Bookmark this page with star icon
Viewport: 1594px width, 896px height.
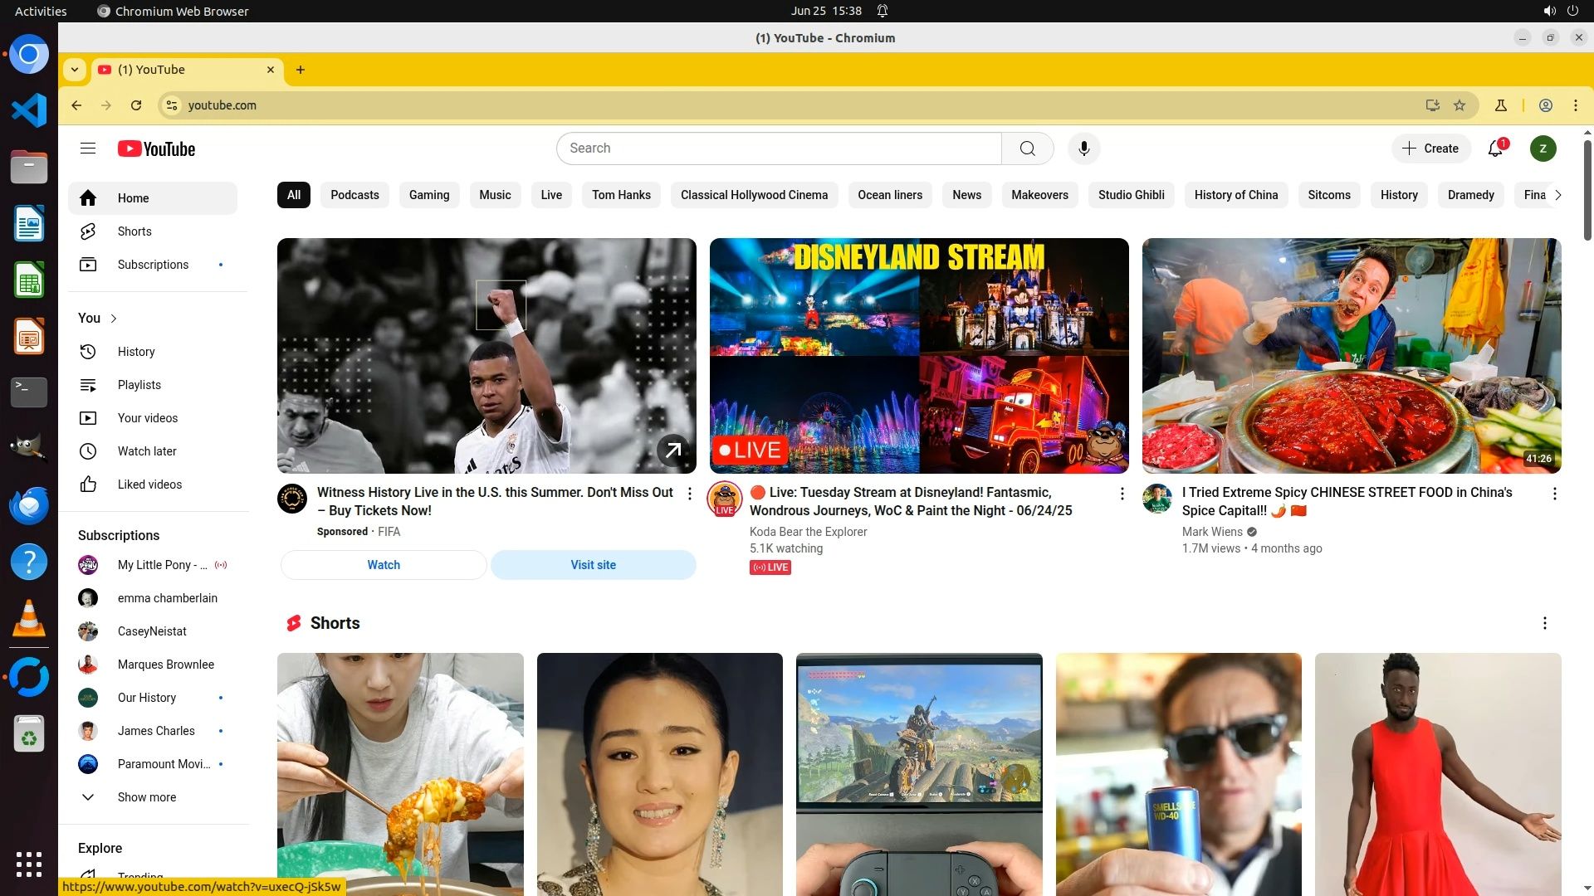1460,105
